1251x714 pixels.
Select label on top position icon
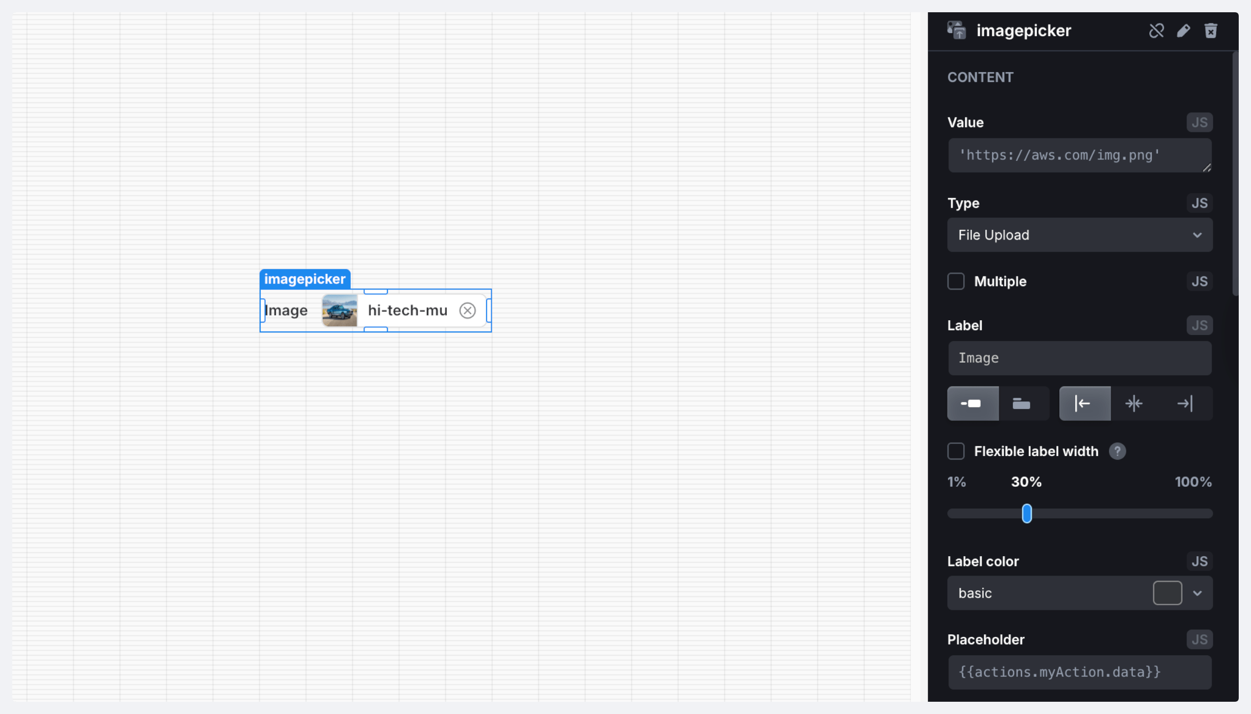[1022, 403]
